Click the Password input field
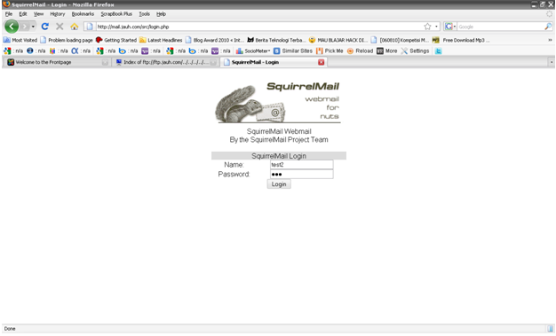 pos(301,174)
